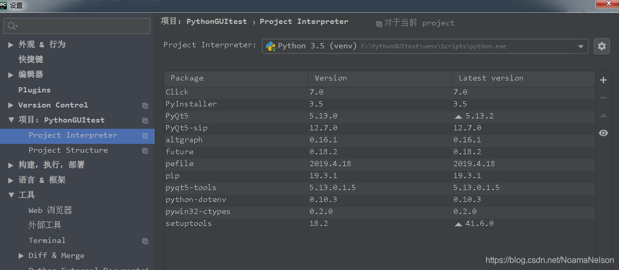Expand the 外观 & 行为 section
The height and width of the screenshot is (270, 619).
click(x=11, y=45)
